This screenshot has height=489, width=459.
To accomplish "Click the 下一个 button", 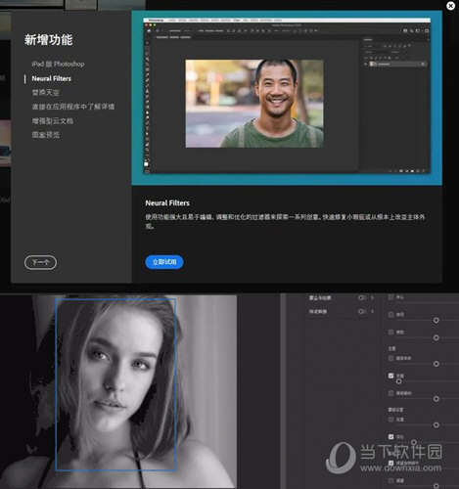I will click(40, 262).
